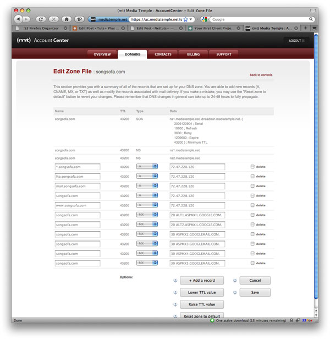Screen dimensions: 330x339
Task: Open type dropdown for www.songsofa.com row
Action: tap(147, 205)
